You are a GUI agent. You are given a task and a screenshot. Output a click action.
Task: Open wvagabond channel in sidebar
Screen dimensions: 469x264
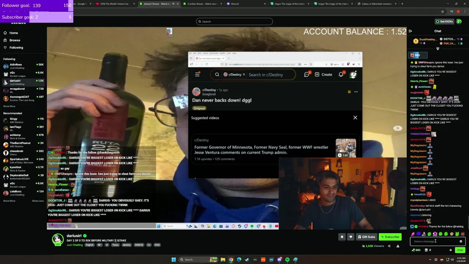click(23, 90)
